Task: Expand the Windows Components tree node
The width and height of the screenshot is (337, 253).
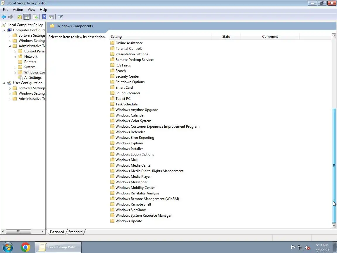Action: coord(15,73)
